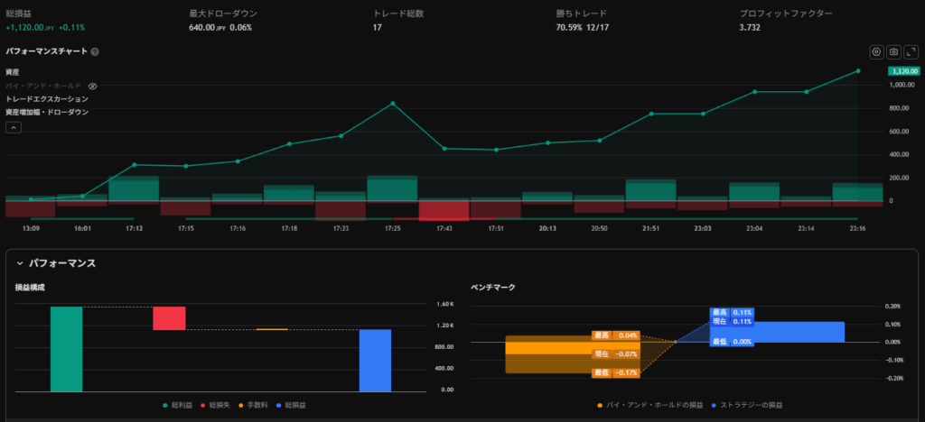Collapse the パフォーマンス section chevron
This screenshot has width=925, height=422.
click(19, 263)
